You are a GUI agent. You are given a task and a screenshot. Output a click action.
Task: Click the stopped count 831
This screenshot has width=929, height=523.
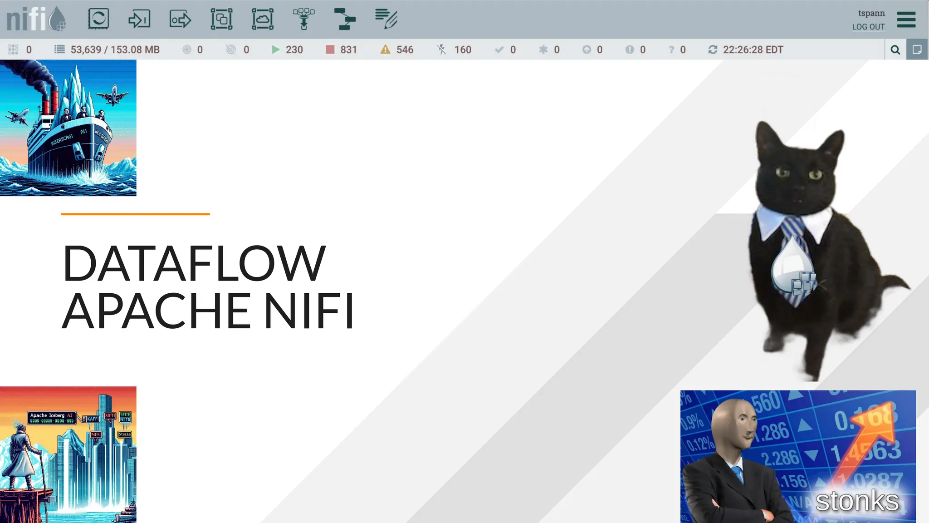coord(349,49)
